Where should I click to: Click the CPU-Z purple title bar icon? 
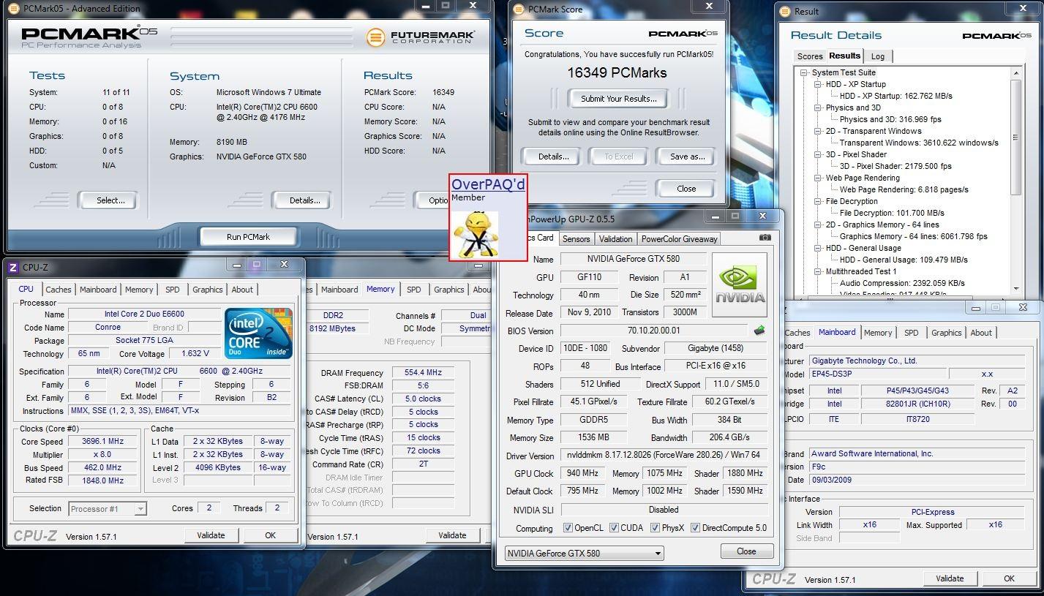12,267
